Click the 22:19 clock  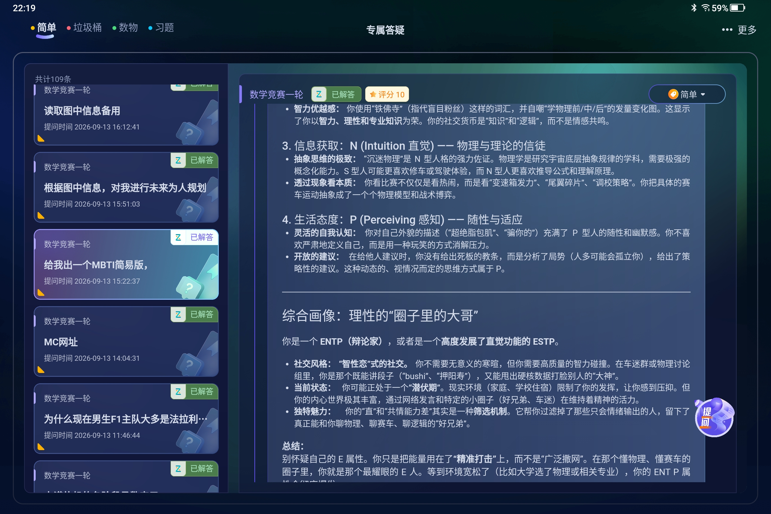(24, 8)
